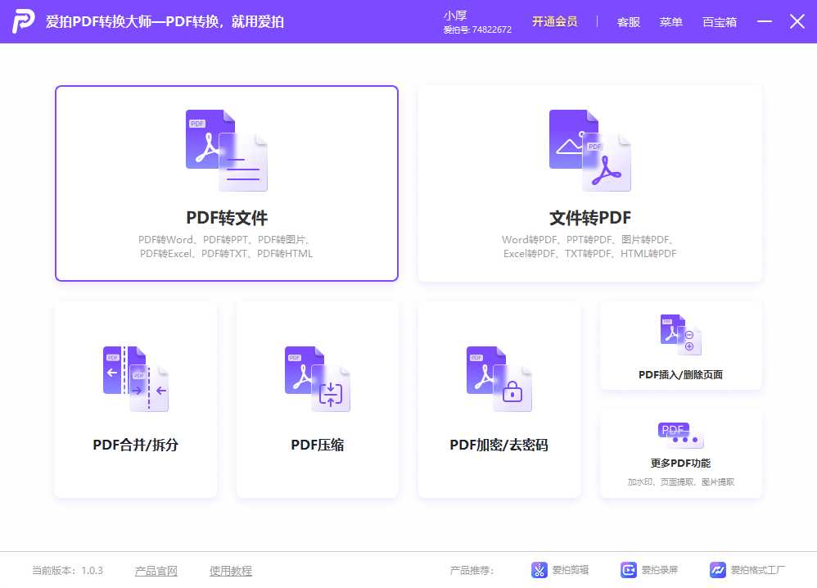This screenshot has height=588, width=817.
Task: Click the PDF压缩 label
Action: coord(318,445)
